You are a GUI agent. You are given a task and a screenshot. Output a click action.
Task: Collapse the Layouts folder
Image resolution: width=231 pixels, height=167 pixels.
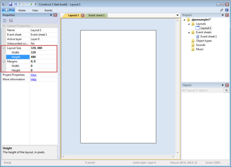point(189,24)
